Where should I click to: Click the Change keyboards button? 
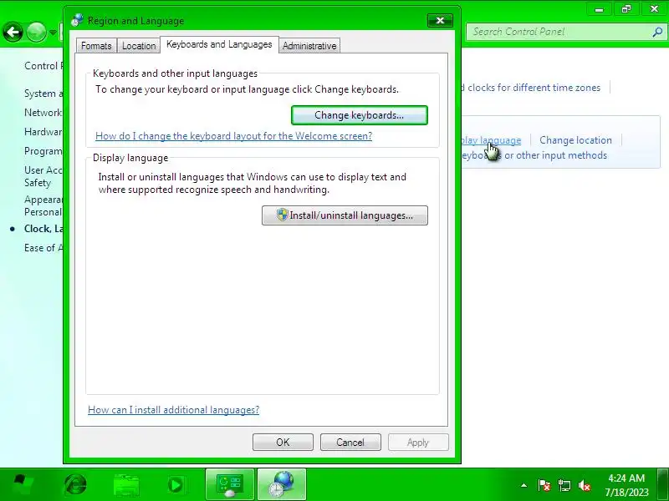tap(360, 115)
